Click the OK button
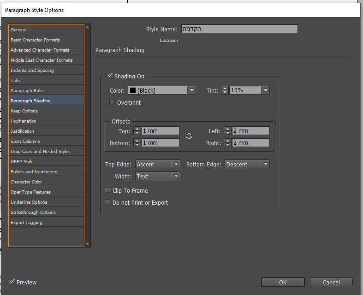The height and width of the screenshot is (295, 363). click(283, 282)
